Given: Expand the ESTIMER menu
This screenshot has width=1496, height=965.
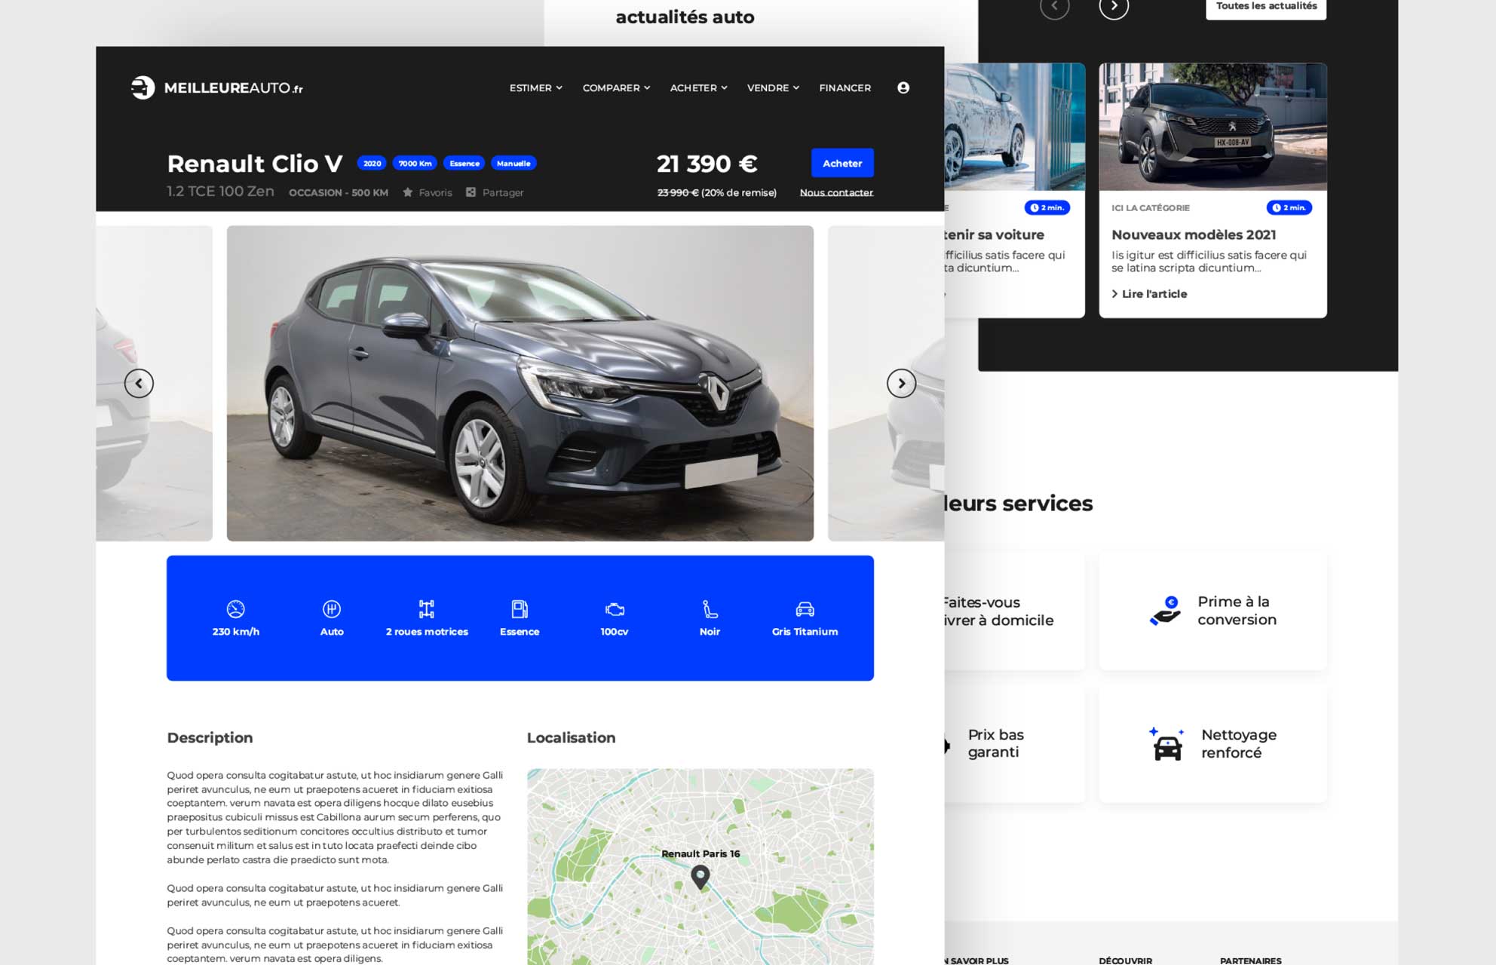Looking at the screenshot, I should click(x=535, y=87).
